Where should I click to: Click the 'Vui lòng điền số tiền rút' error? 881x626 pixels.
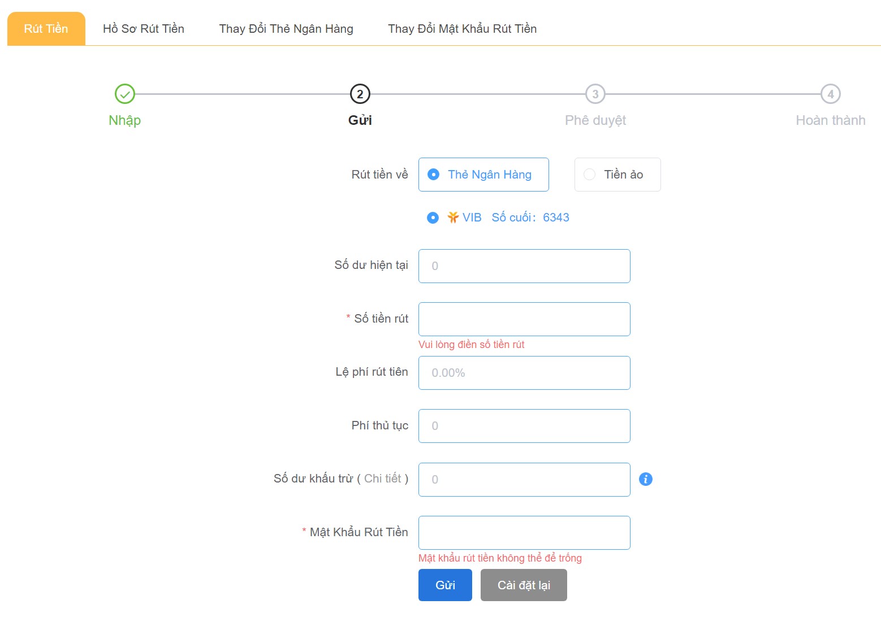[472, 345]
